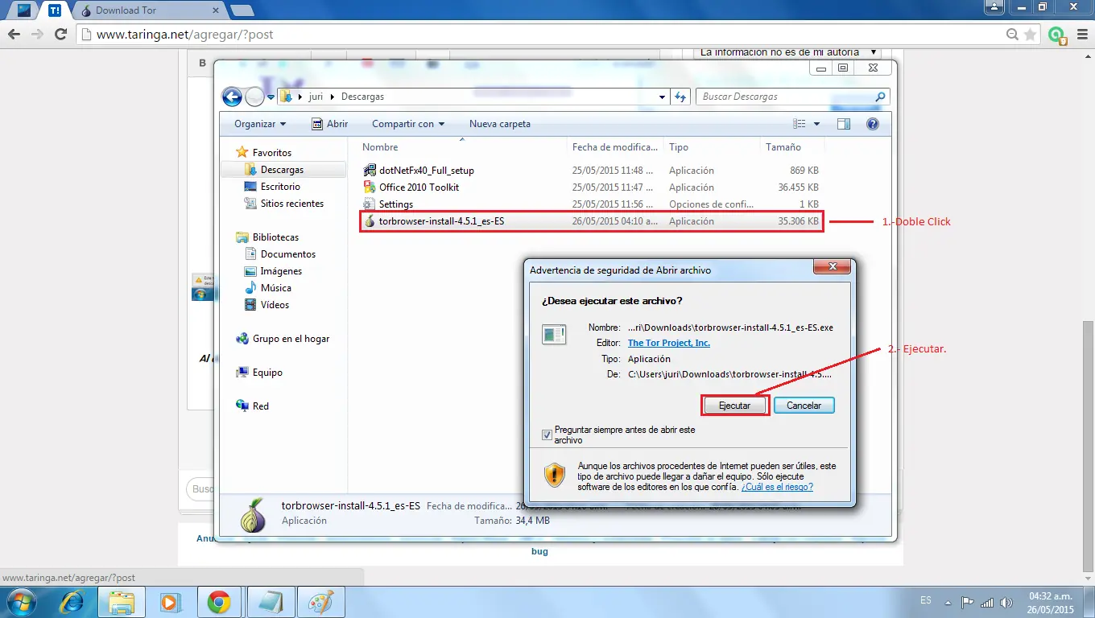Select the dotNetFx40_Full_setup file icon

pyautogui.click(x=370, y=171)
